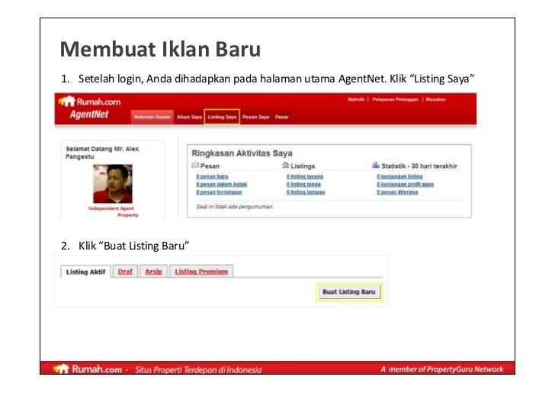Click the 'Saat ini tidak ada pengumuman' notice
555x393 pixels.
[234, 207]
